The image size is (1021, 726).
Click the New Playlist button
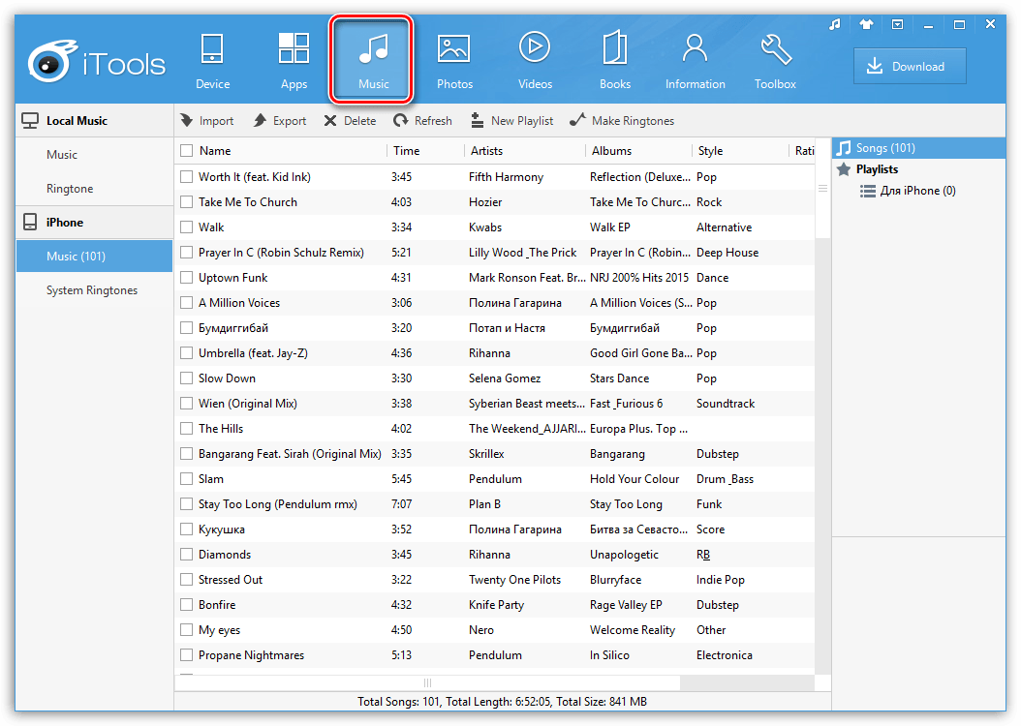512,121
